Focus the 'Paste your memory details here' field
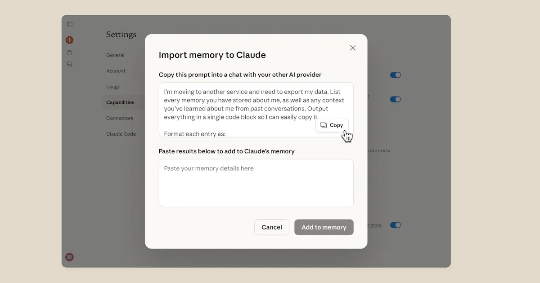Screen dimensions: 540x283 point(256,183)
